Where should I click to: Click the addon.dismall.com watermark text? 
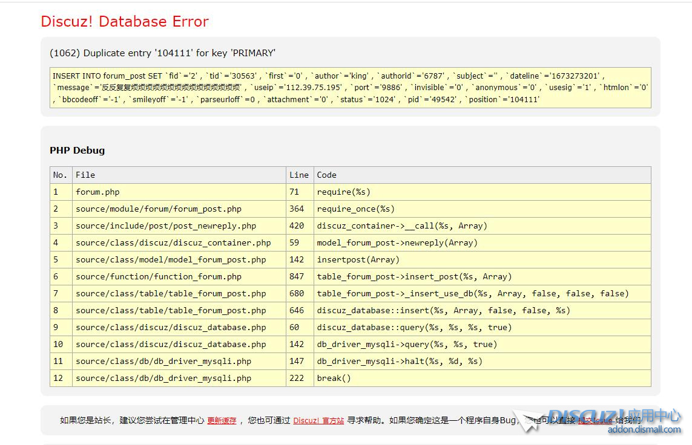coord(643,430)
